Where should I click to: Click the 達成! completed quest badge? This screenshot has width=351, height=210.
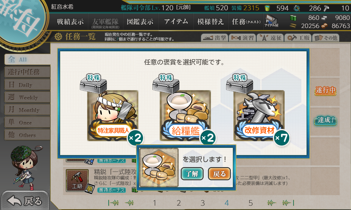(x=325, y=120)
